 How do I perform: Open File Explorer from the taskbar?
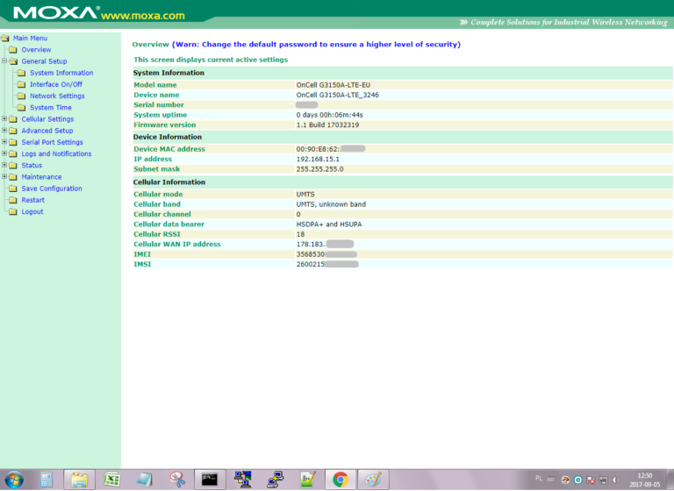[80, 480]
